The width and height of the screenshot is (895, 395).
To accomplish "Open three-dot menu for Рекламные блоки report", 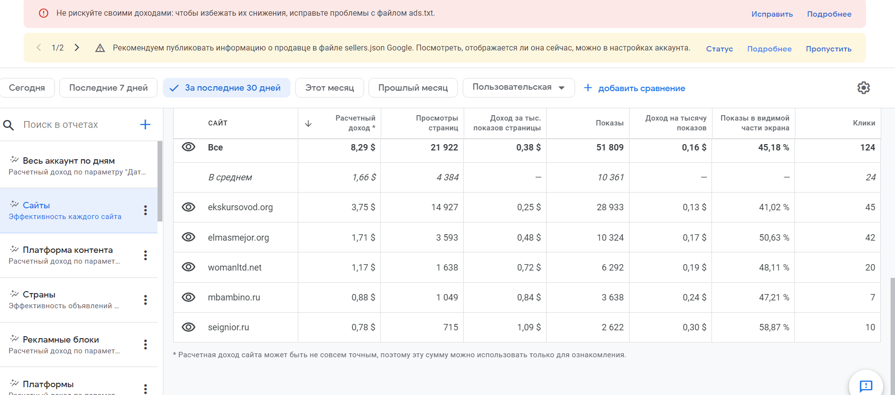I will tap(145, 345).
